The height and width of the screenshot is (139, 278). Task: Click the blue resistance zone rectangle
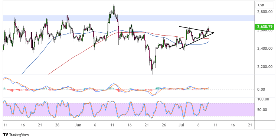click(x=128, y=18)
